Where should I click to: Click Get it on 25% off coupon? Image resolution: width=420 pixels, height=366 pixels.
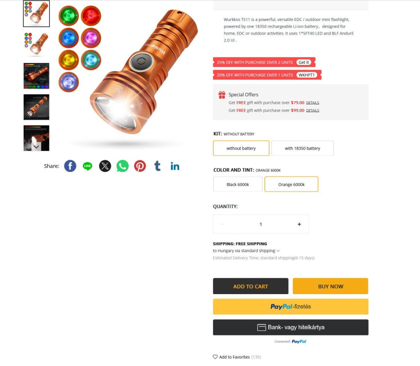click(x=303, y=62)
